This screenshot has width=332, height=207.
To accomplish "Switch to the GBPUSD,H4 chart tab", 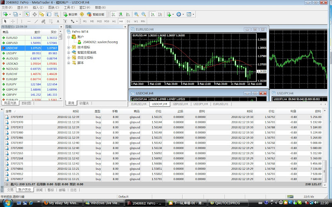I will pyautogui.click(x=181, y=104).
